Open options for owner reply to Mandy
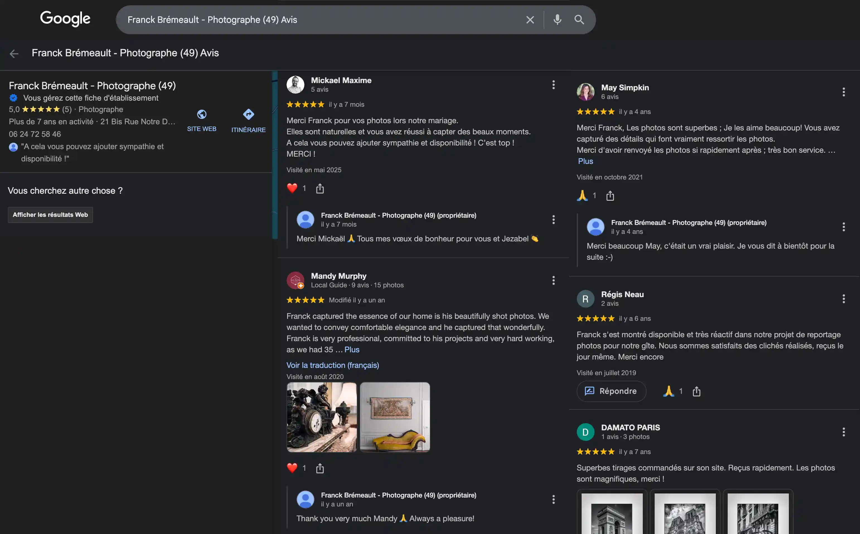 pyautogui.click(x=553, y=499)
